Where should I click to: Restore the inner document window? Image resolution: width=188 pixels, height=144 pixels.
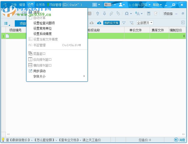click(183, 14)
